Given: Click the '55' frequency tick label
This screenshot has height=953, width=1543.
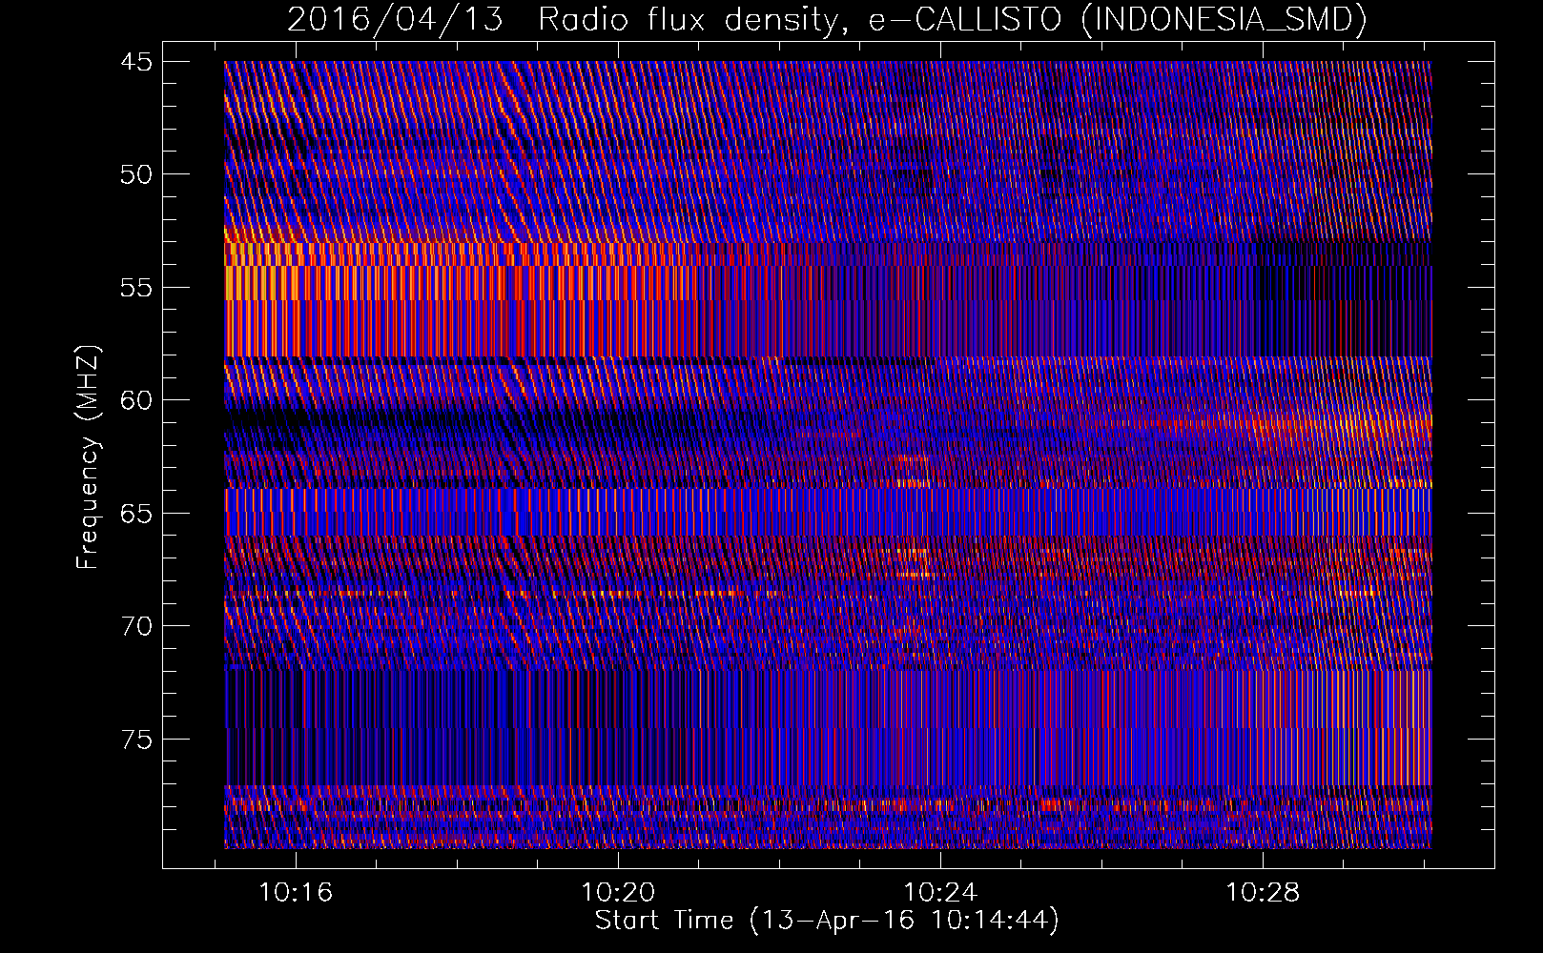Looking at the screenshot, I should 135,288.
